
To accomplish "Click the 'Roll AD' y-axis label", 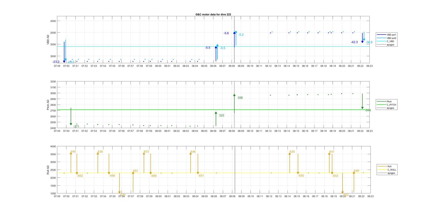I will tap(48, 170).
